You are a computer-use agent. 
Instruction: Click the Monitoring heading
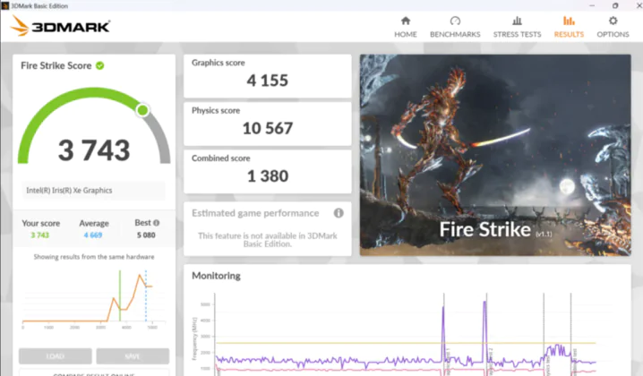[216, 276]
